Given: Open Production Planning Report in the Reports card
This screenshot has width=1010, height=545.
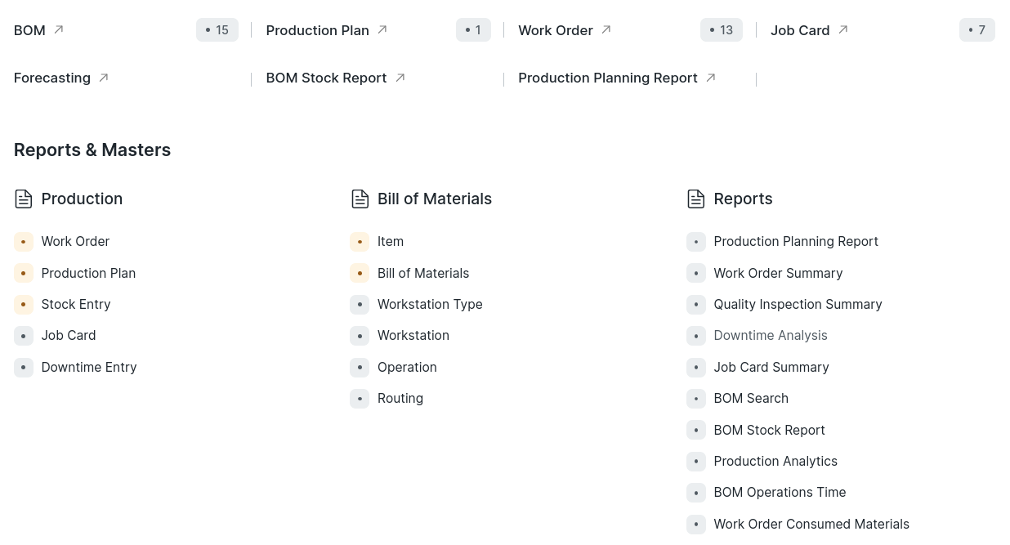Looking at the screenshot, I should [796, 241].
